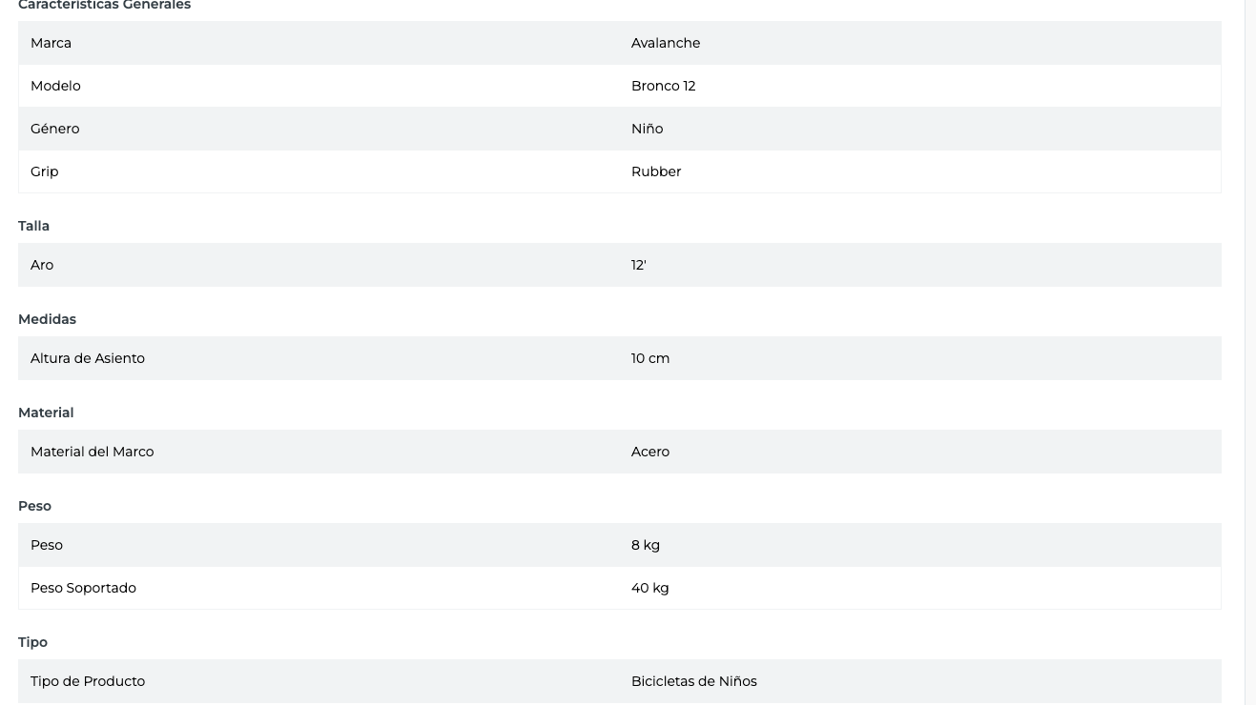Select the 40 kg supported weight value
This screenshot has width=1256, height=705.
[x=649, y=588]
